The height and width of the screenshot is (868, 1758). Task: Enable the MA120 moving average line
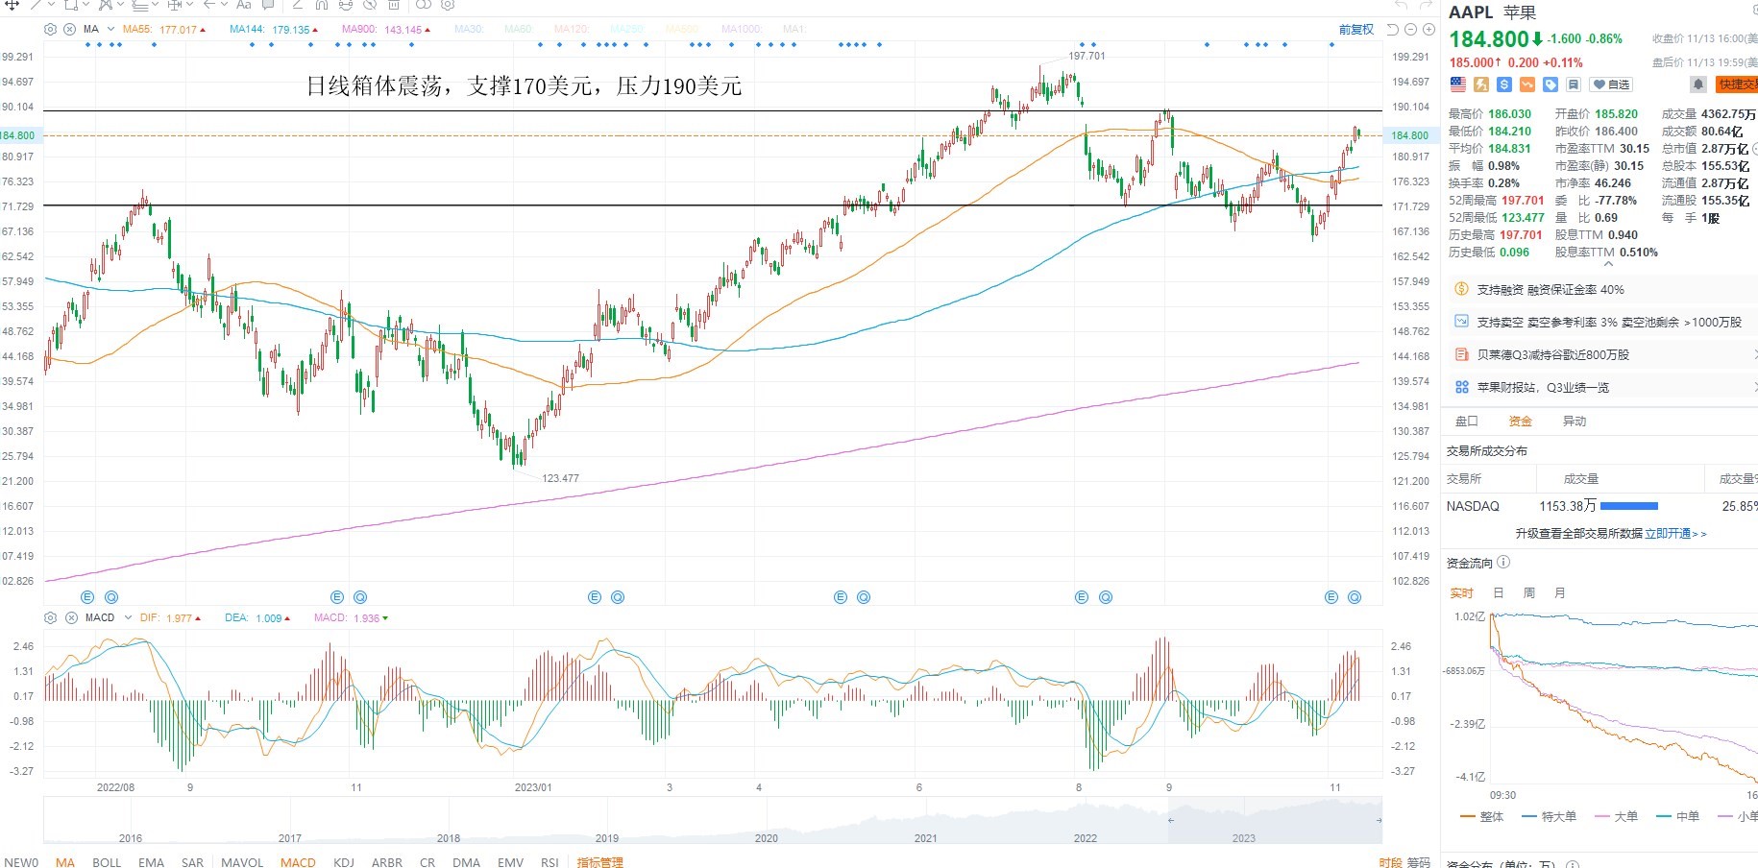572,30
